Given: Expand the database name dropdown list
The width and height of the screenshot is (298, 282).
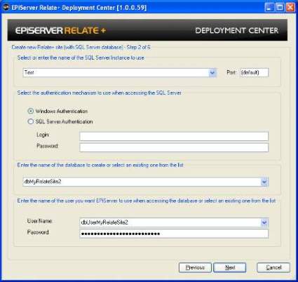Looking at the screenshot, I should pyautogui.click(x=264, y=182).
